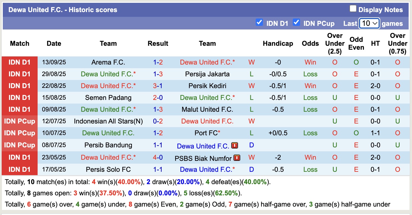
Task: Click the 4-0 result of the PSBS match
Action: [158, 157]
